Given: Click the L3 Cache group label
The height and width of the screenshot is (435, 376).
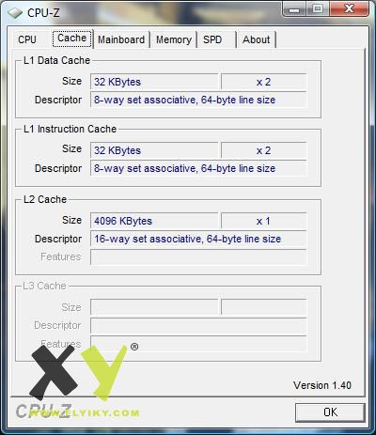Looking at the screenshot, I should [x=44, y=286].
